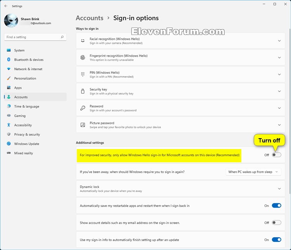Expand Fingerprint recognition chevron

tap(279, 57)
